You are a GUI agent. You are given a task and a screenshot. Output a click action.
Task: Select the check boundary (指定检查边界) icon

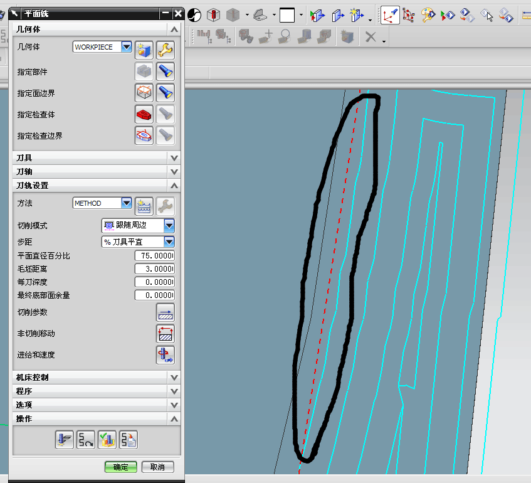coord(144,135)
